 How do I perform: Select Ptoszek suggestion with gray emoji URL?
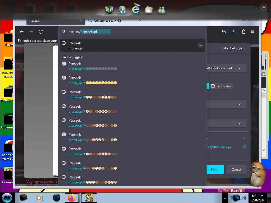(x=132, y=66)
